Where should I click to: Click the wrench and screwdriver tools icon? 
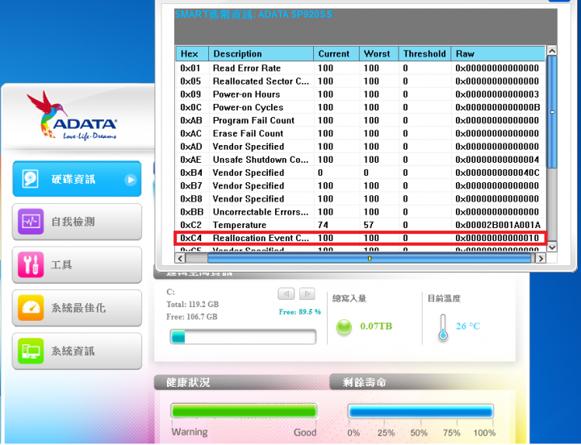coord(31,264)
